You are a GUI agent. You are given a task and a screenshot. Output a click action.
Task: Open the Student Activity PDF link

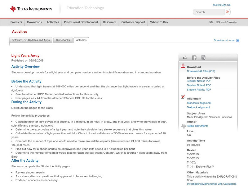199,90
